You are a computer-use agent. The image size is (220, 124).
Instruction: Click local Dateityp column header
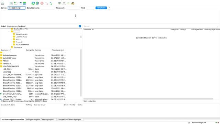coord(38,50)
